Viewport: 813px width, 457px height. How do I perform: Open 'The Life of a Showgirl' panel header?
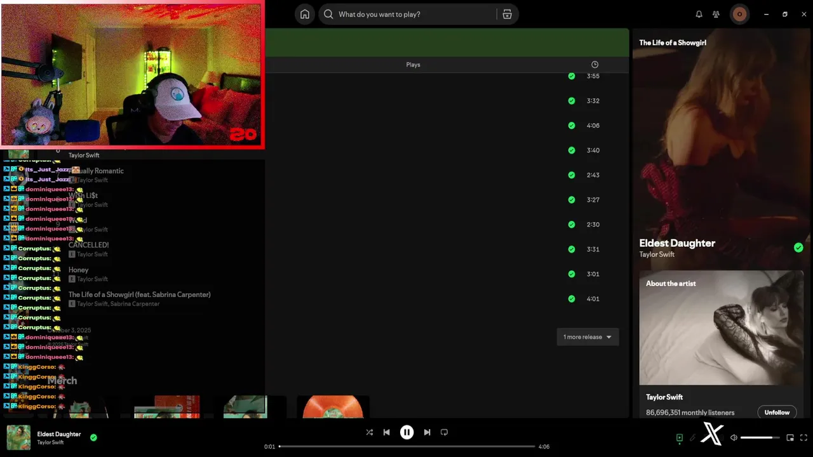[x=673, y=43]
